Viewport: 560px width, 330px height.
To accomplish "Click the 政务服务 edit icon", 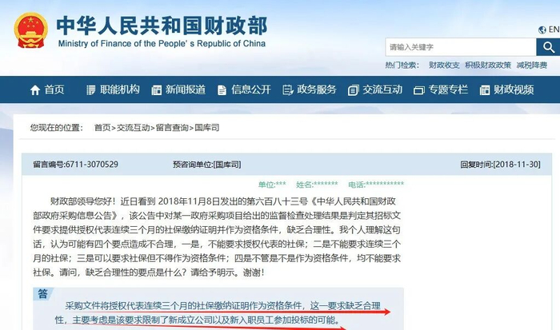I will click(x=287, y=90).
